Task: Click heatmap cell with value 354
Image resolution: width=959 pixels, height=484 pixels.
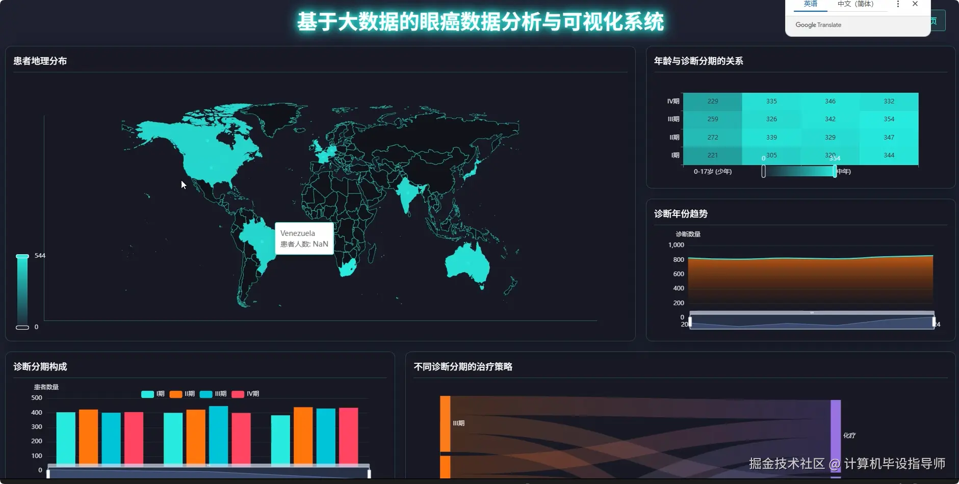Action: click(889, 119)
